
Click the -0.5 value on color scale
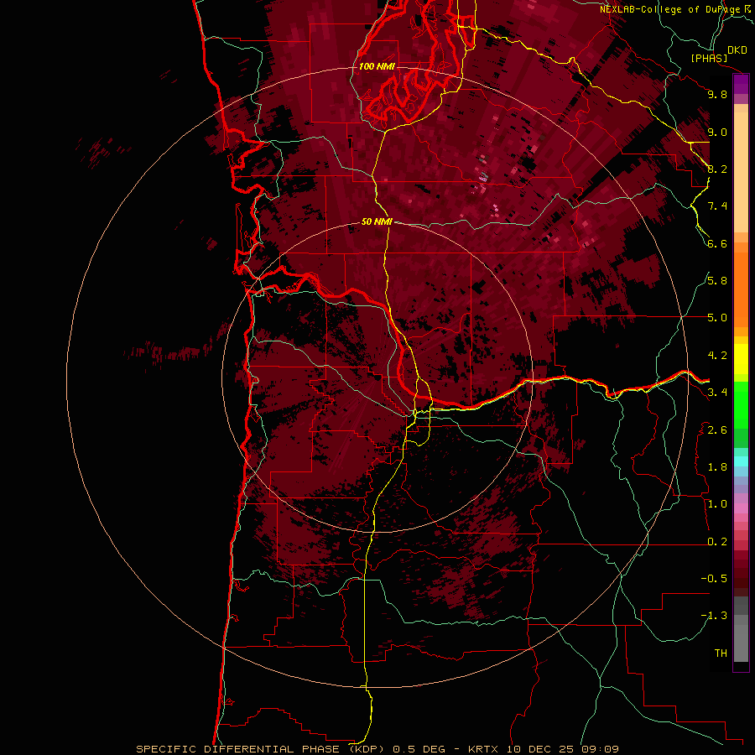[714, 579]
